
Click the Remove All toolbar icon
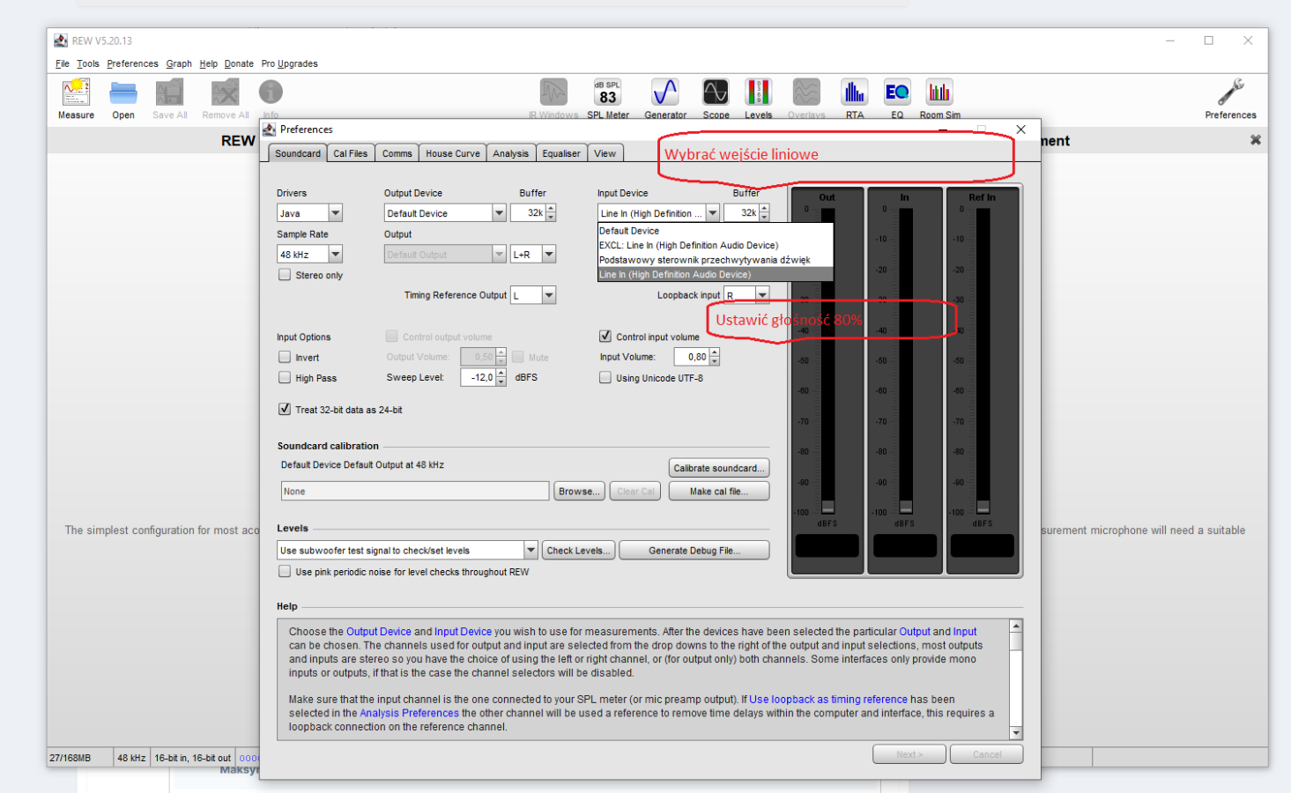[x=225, y=98]
